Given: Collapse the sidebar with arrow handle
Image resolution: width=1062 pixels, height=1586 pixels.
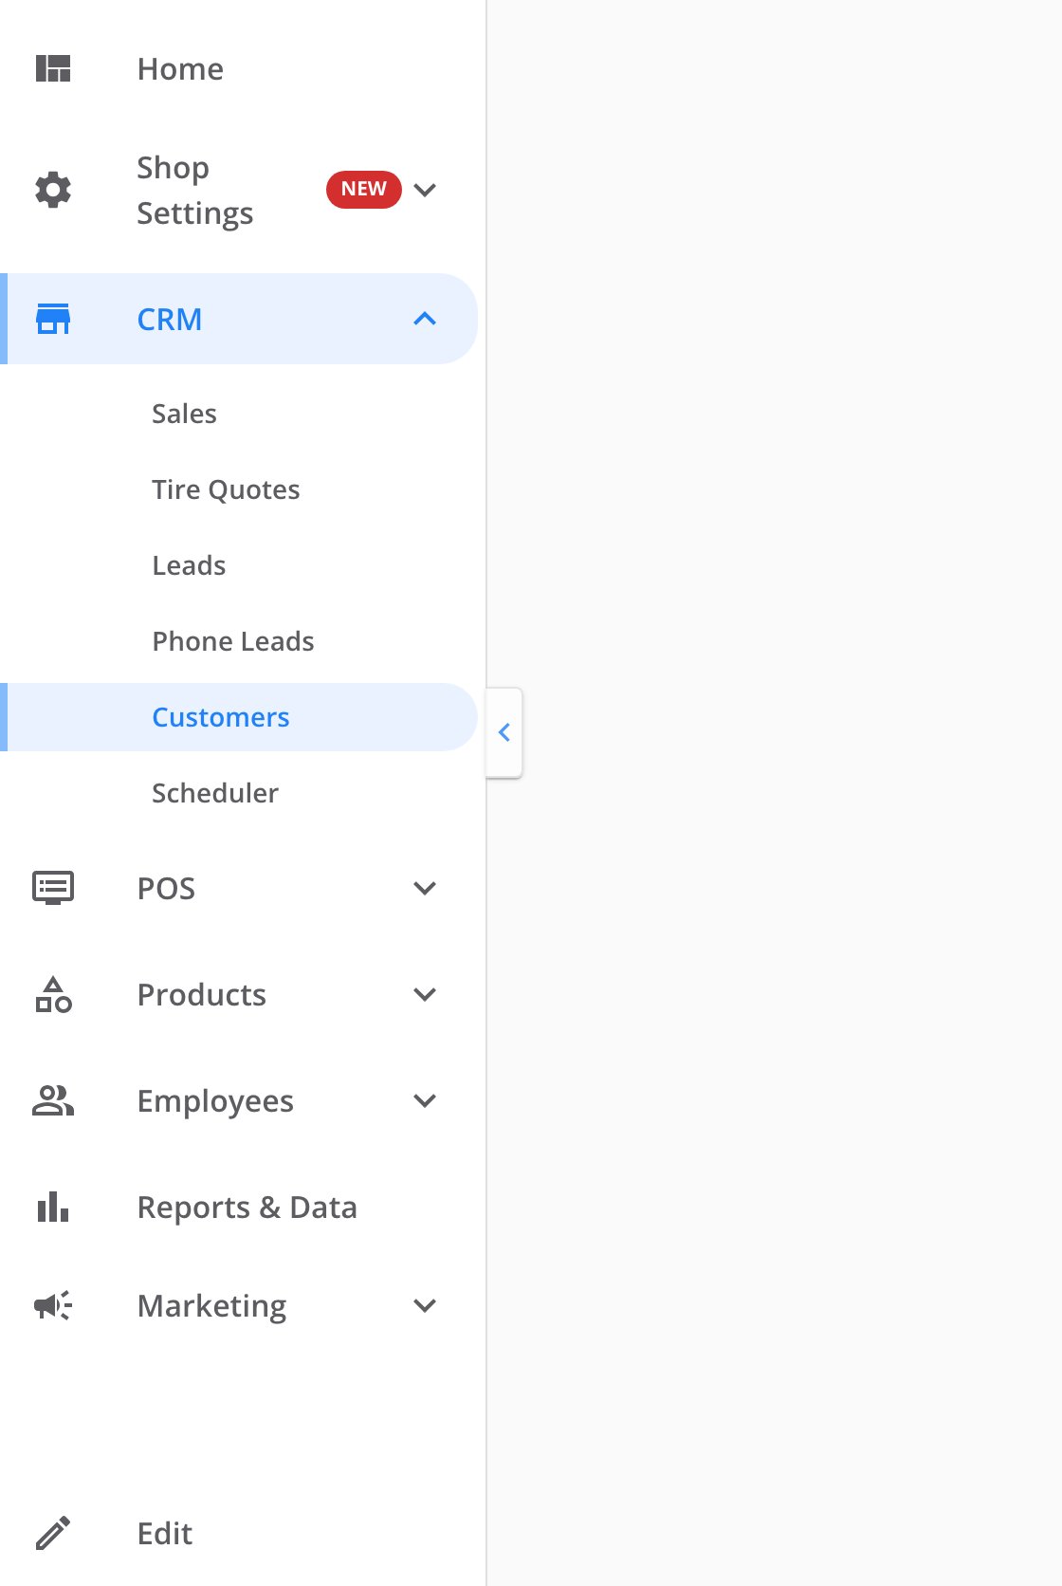Looking at the screenshot, I should click(504, 732).
